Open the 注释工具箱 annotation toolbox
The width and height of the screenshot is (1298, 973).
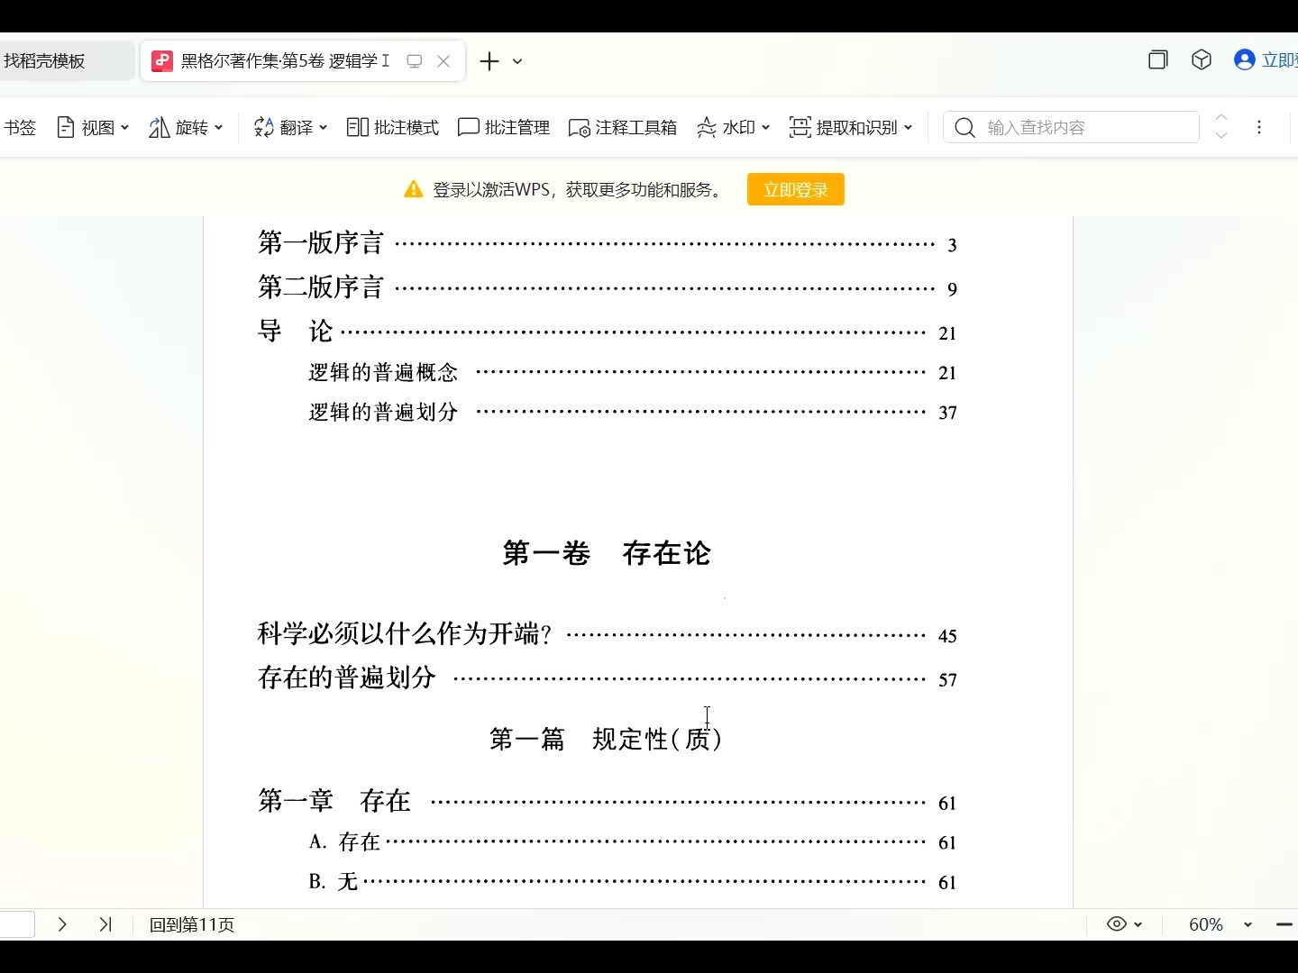[x=623, y=128]
